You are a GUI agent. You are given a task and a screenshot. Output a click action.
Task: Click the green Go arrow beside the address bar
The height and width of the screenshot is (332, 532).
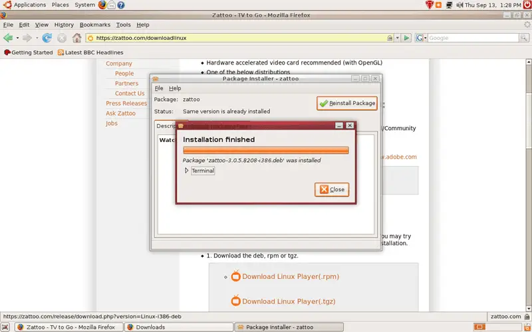tap(406, 38)
